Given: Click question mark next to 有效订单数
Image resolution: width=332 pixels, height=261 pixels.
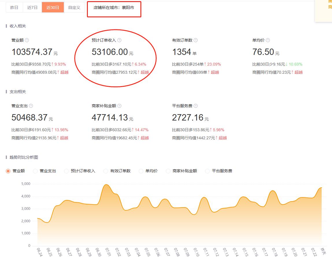Looking at the screenshot, I should tap(196, 40).
